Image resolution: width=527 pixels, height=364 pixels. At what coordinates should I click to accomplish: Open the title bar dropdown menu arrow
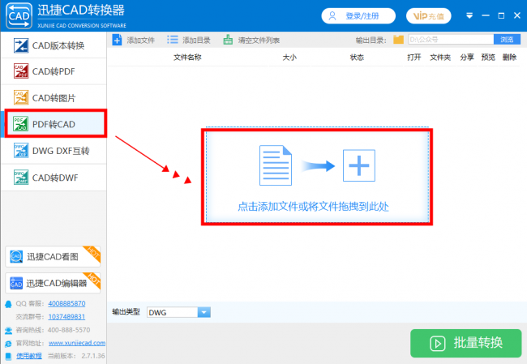tap(469, 15)
